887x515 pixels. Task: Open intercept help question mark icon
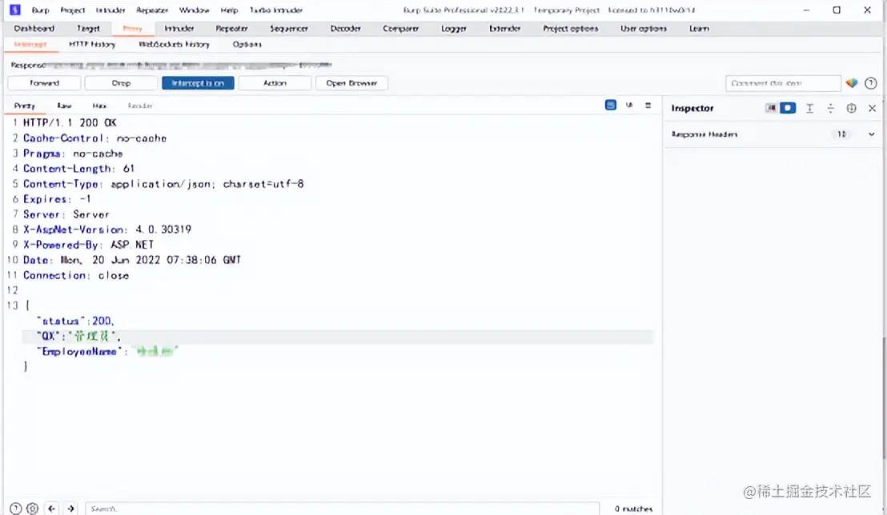(x=871, y=83)
